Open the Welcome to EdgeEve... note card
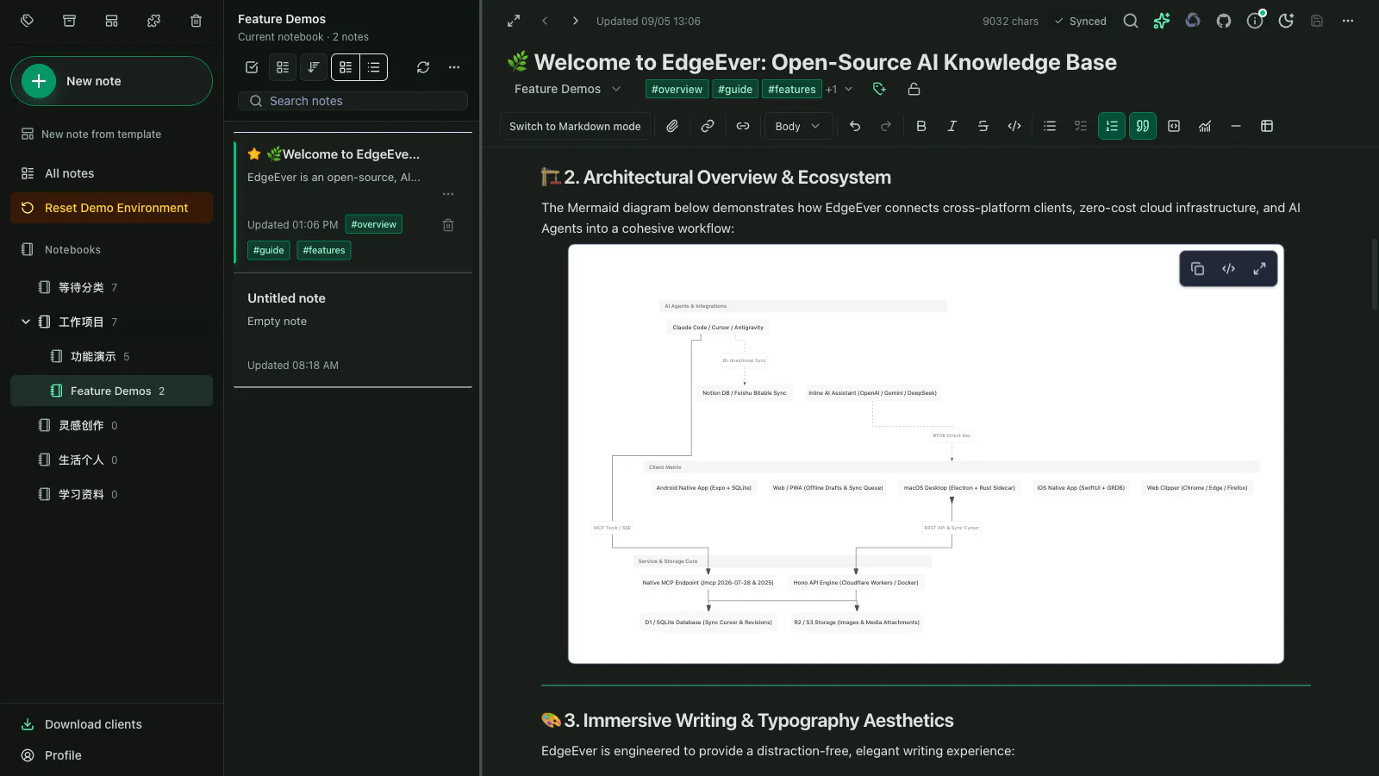The height and width of the screenshot is (776, 1379). coord(353,202)
